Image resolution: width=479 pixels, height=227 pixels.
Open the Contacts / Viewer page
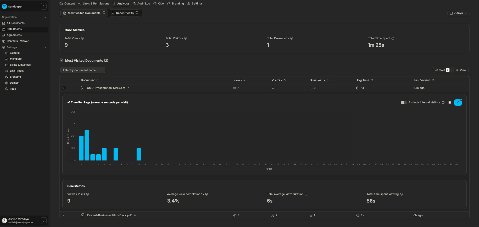(18, 41)
